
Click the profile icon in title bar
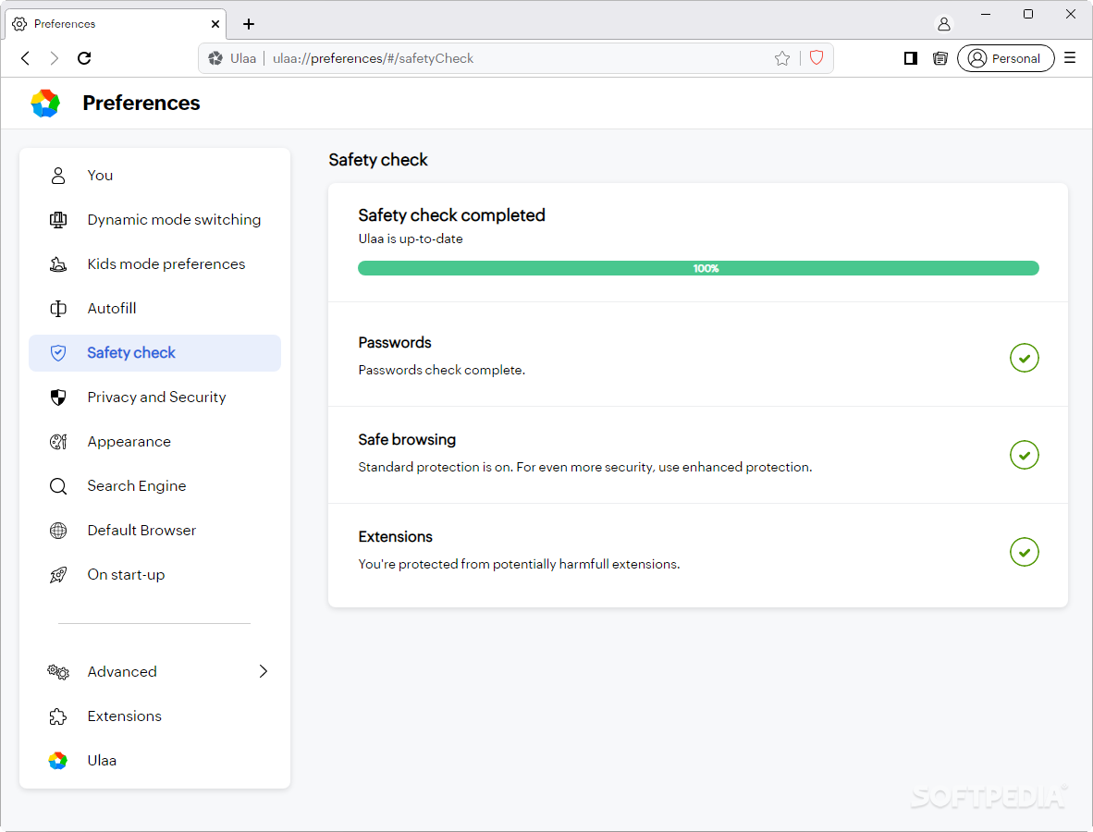tap(944, 24)
